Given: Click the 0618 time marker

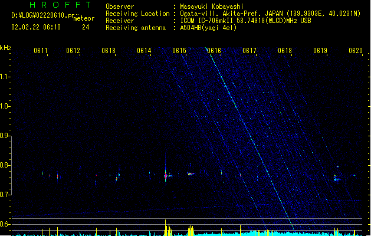Looking at the screenshot, I should coord(285,51).
